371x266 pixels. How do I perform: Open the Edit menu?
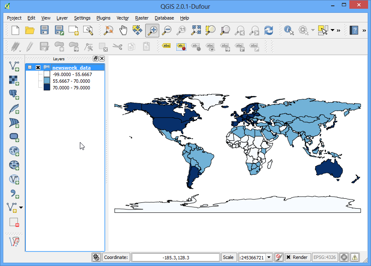click(31, 18)
